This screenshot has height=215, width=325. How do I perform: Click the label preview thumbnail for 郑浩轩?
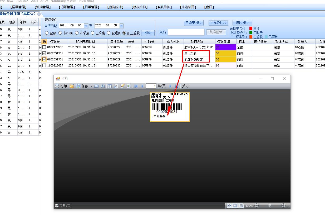pyautogui.click(x=170, y=107)
